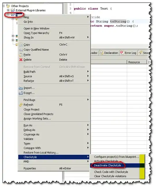Open the Source submenu
Image resolution: width=156 pixels, height=188 pixels.
click(x=54, y=76)
